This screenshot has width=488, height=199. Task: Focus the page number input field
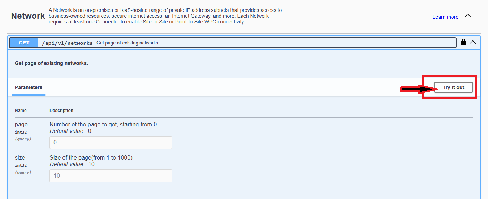click(111, 143)
